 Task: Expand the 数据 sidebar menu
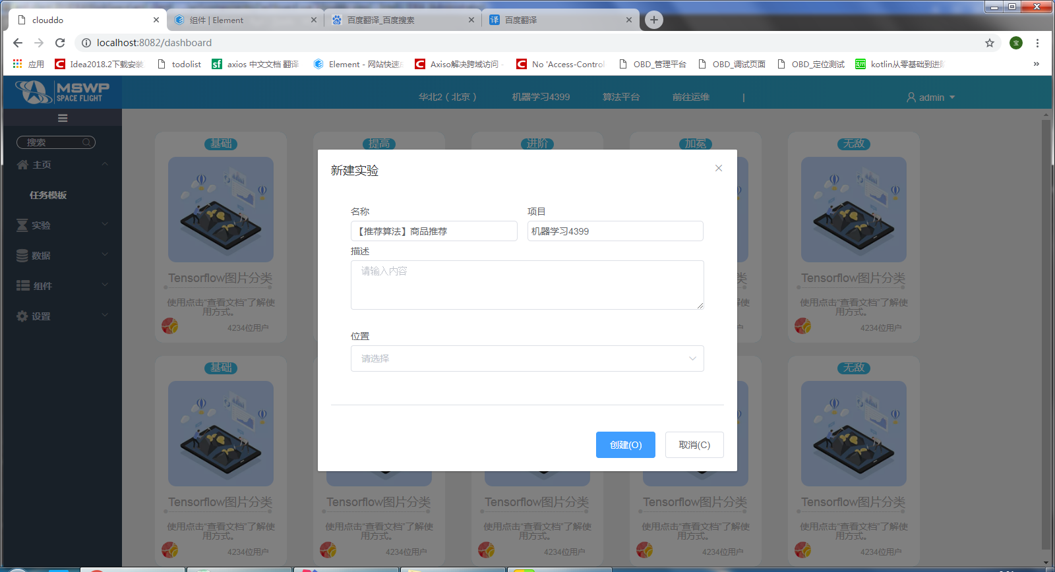pyautogui.click(x=63, y=256)
